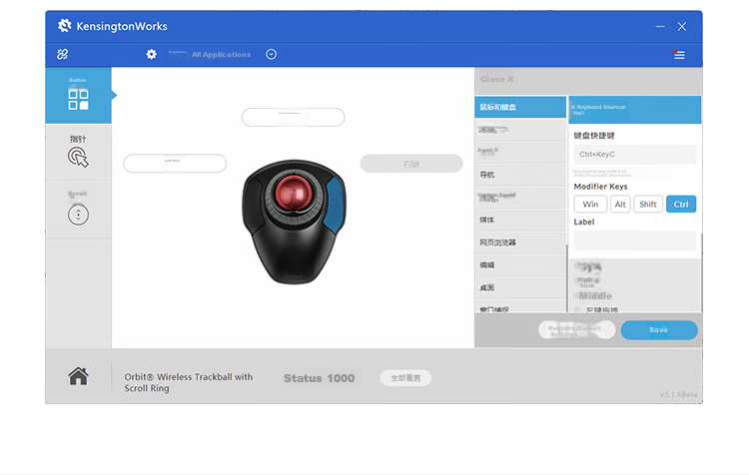Open the 指针 pointer settings tab
The image size is (749, 475).
(78, 152)
